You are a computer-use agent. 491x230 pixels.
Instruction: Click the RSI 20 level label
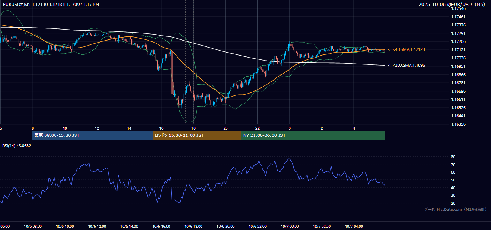click(x=453, y=203)
